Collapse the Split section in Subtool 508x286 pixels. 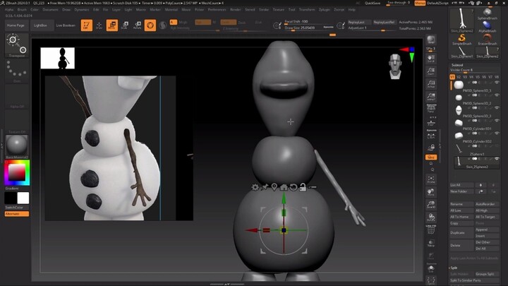454,268
